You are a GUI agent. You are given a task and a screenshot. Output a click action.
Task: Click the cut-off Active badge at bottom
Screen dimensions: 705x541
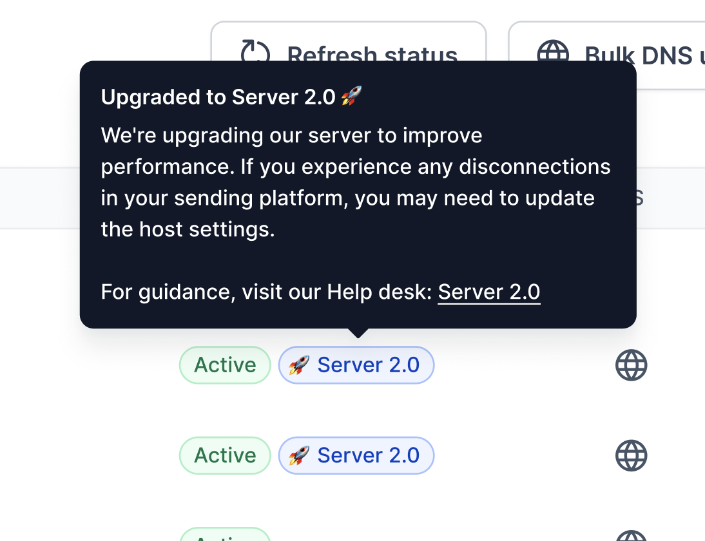point(226,535)
